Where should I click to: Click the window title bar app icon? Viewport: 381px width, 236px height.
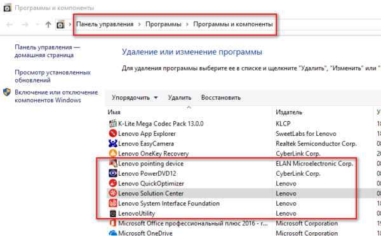pyautogui.click(x=7, y=8)
